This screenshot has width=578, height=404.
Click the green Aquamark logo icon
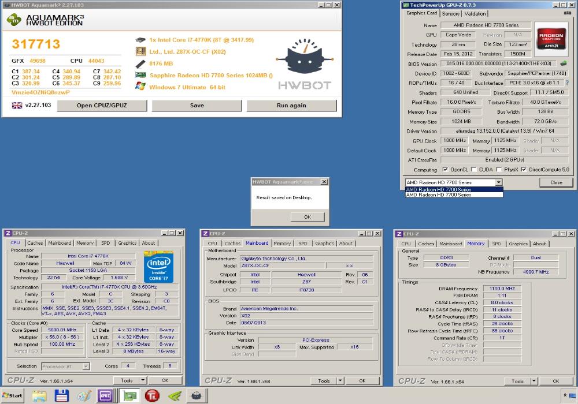point(14,20)
